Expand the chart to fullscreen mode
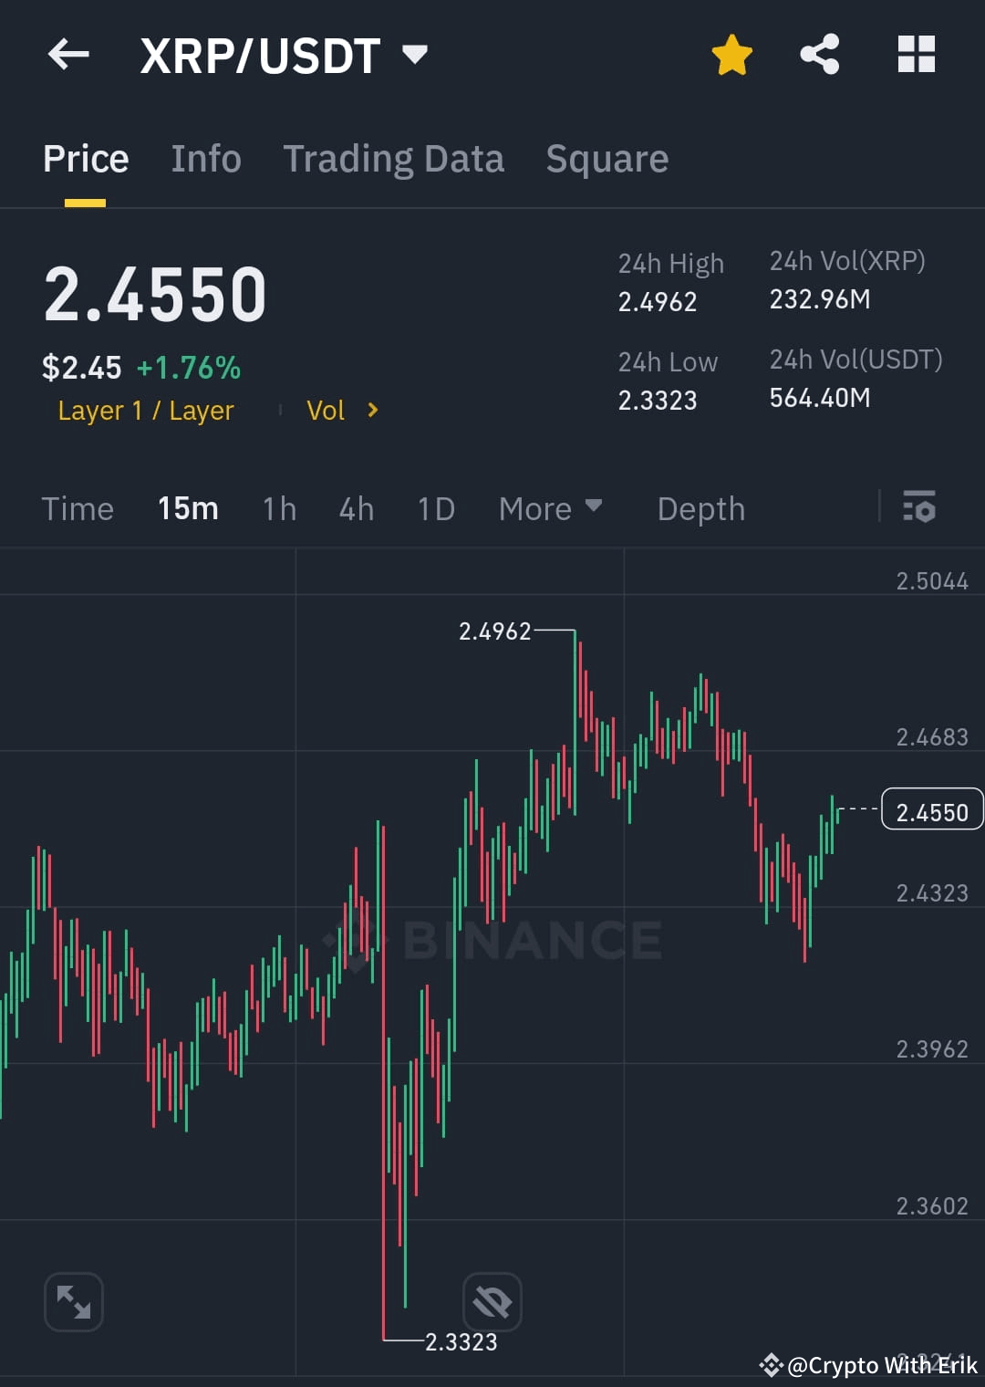The width and height of the screenshot is (985, 1387). 73,1302
